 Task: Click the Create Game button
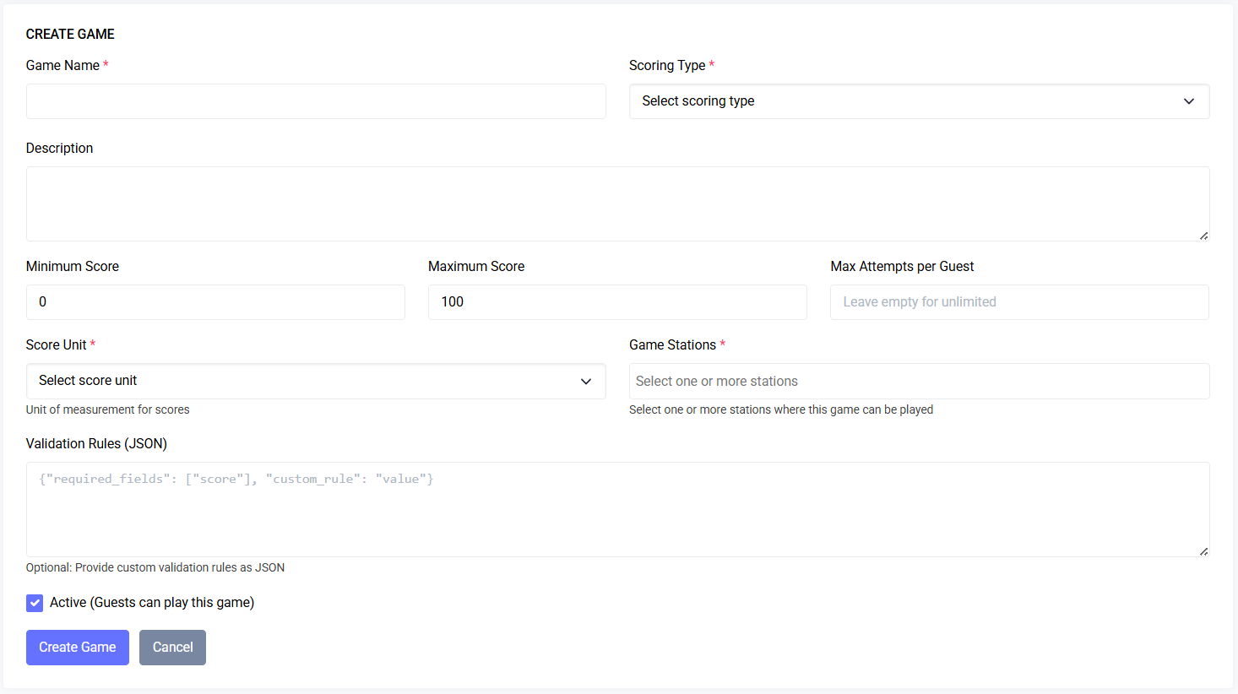77,647
